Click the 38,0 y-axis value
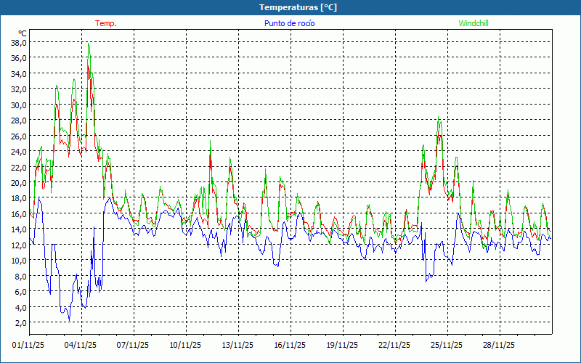 [19, 42]
